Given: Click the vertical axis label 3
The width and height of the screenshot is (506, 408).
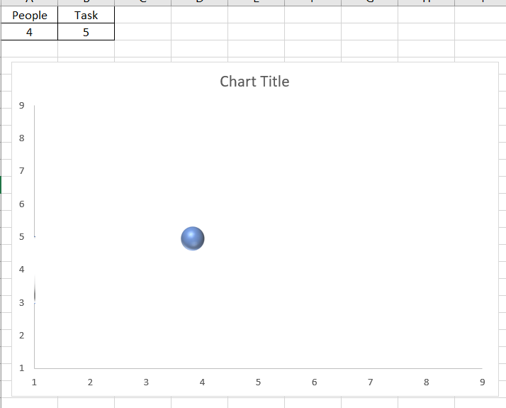Looking at the screenshot, I should 22,303.
